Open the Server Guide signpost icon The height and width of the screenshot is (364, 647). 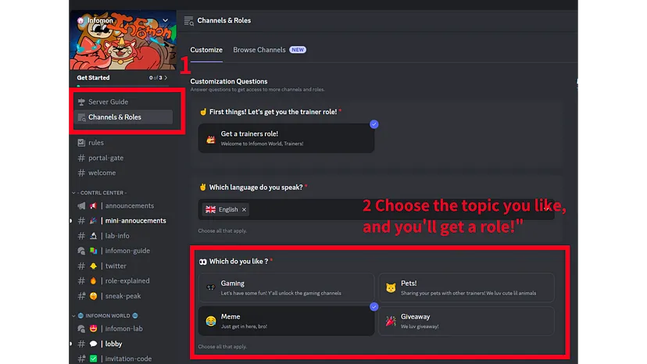(81, 102)
